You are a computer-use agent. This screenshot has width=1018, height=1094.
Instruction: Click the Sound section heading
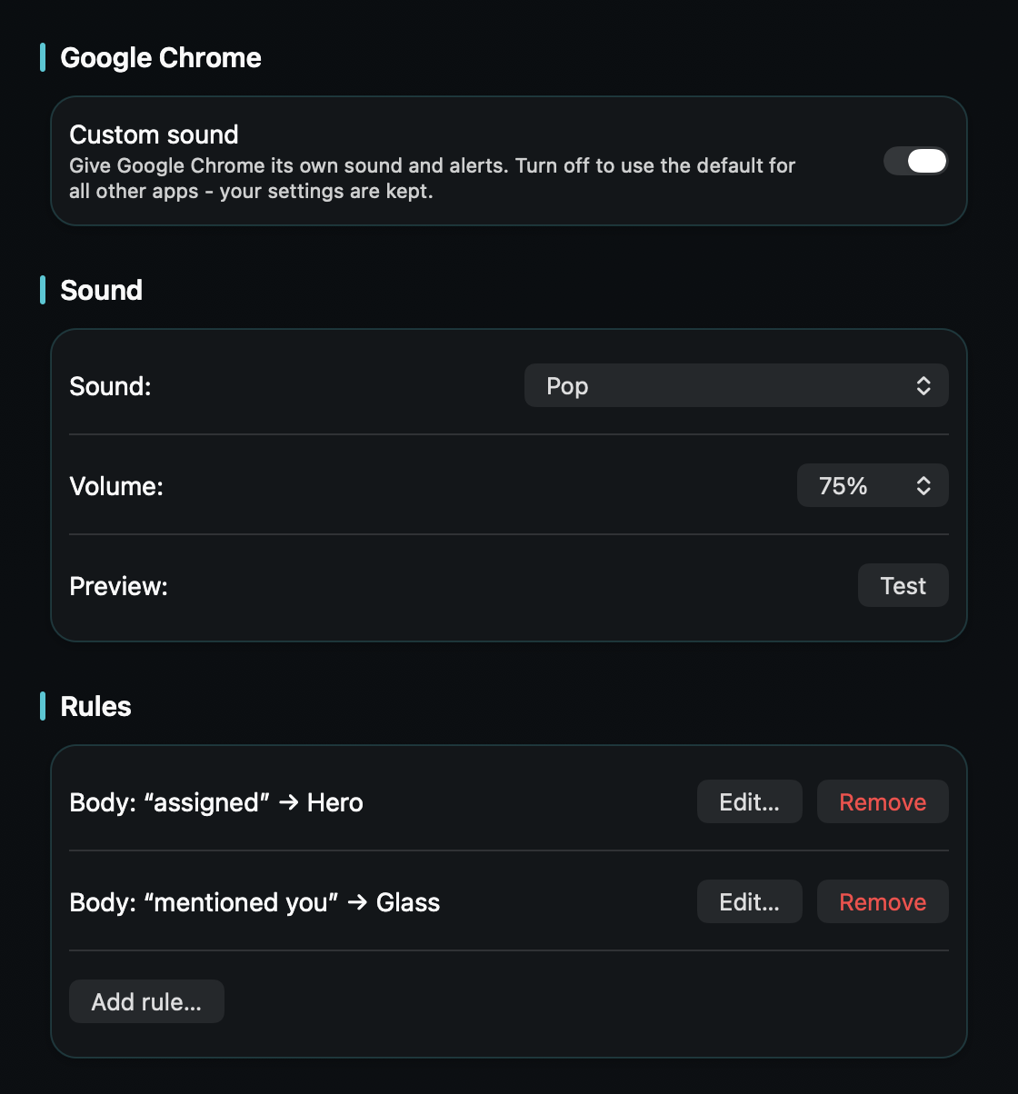(x=101, y=291)
